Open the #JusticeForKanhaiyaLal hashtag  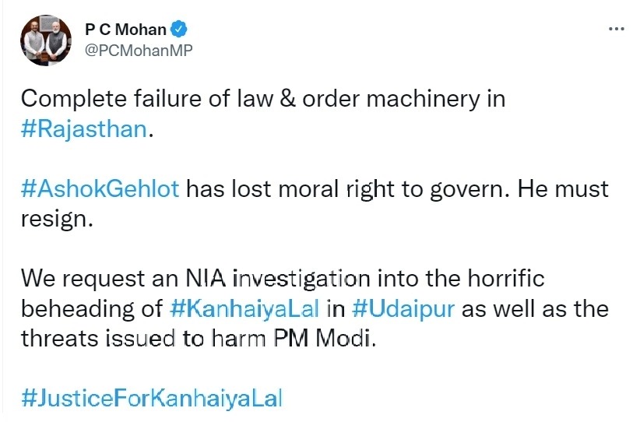pos(151,397)
